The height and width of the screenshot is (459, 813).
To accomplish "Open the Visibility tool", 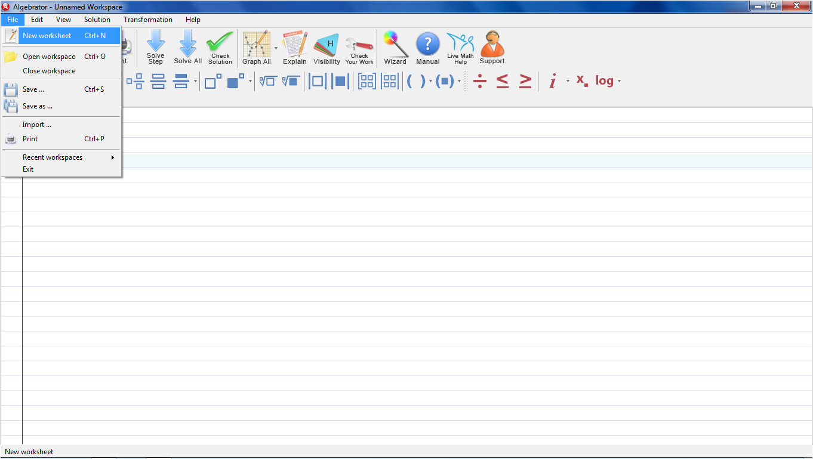I will pyautogui.click(x=327, y=48).
